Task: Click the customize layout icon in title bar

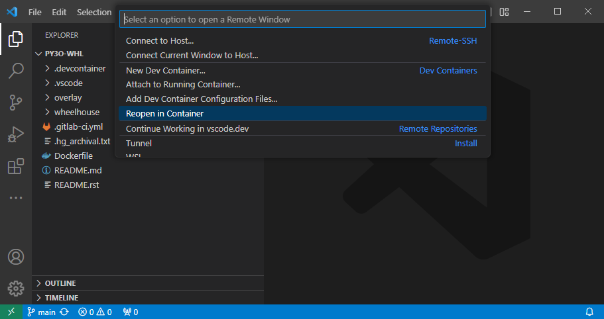Action: point(505,12)
